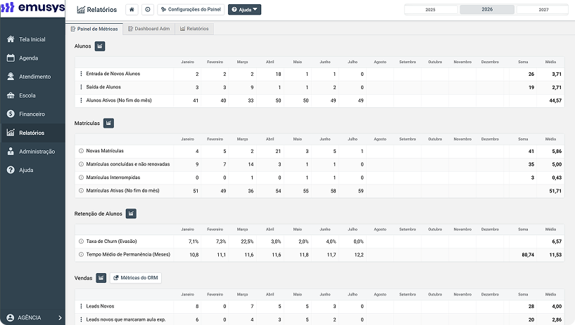Click Taxa de Churn (Evasão) label
This screenshot has width=575, height=325.
pyautogui.click(x=111, y=241)
